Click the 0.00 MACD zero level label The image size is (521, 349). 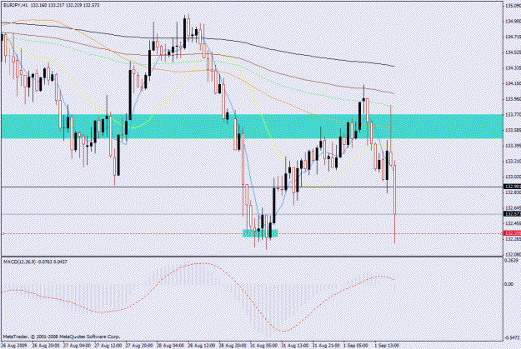509,284
